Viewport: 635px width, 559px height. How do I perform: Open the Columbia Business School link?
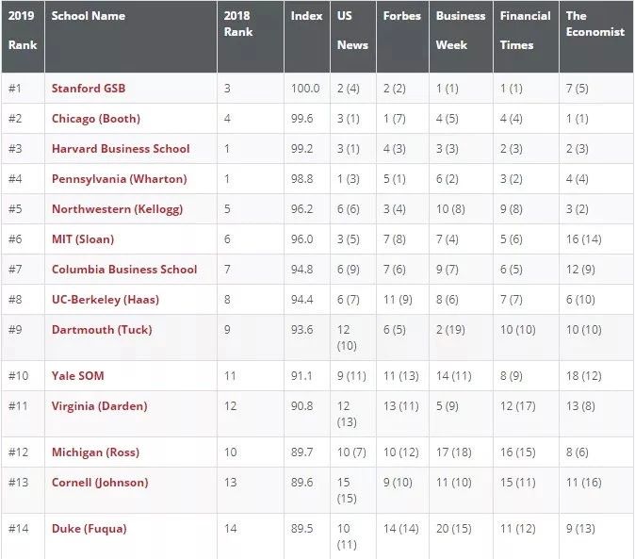(124, 269)
